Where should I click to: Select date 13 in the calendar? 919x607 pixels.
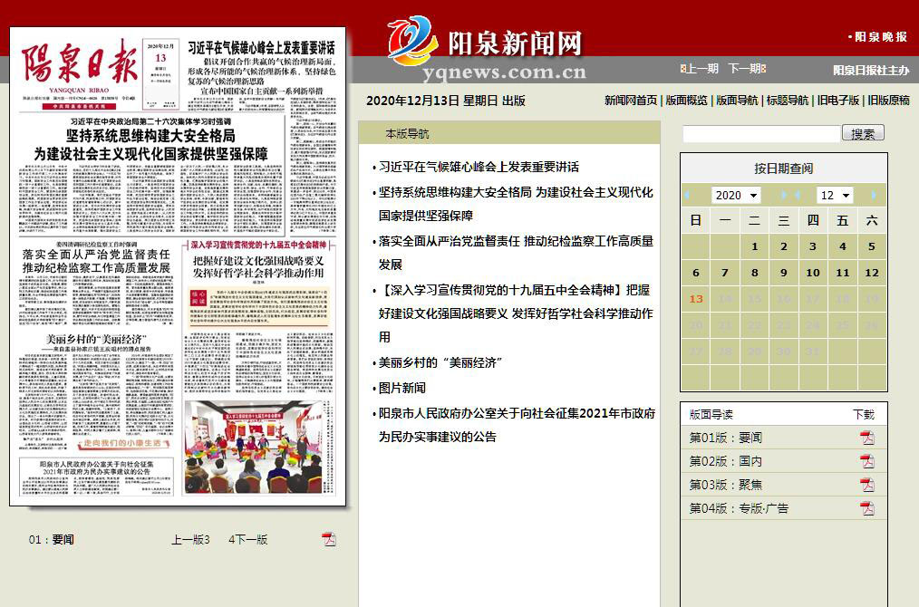(696, 299)
